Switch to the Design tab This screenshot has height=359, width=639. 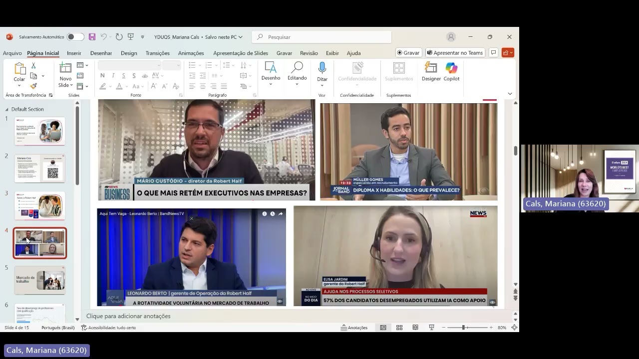[x=129, y=53]
